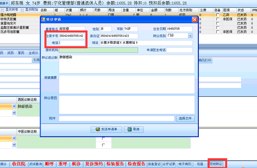Click the green check icon on 发送申请单
Image resolution: width=257 pixels, height=168 pixels.
98,130
